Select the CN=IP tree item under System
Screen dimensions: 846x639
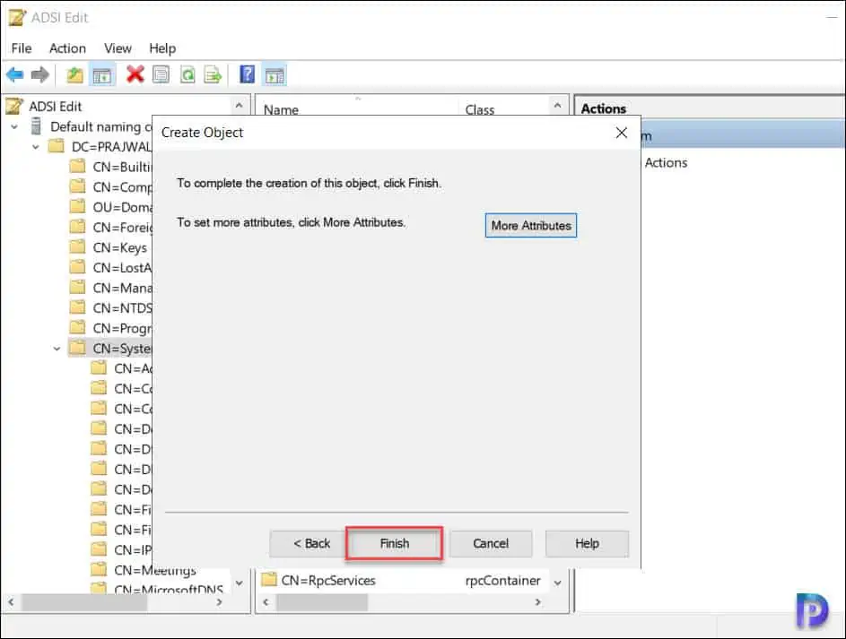coord(133,550)
